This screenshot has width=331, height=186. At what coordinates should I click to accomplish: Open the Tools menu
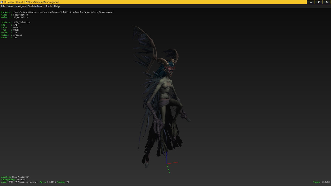[x=49, y=6]
